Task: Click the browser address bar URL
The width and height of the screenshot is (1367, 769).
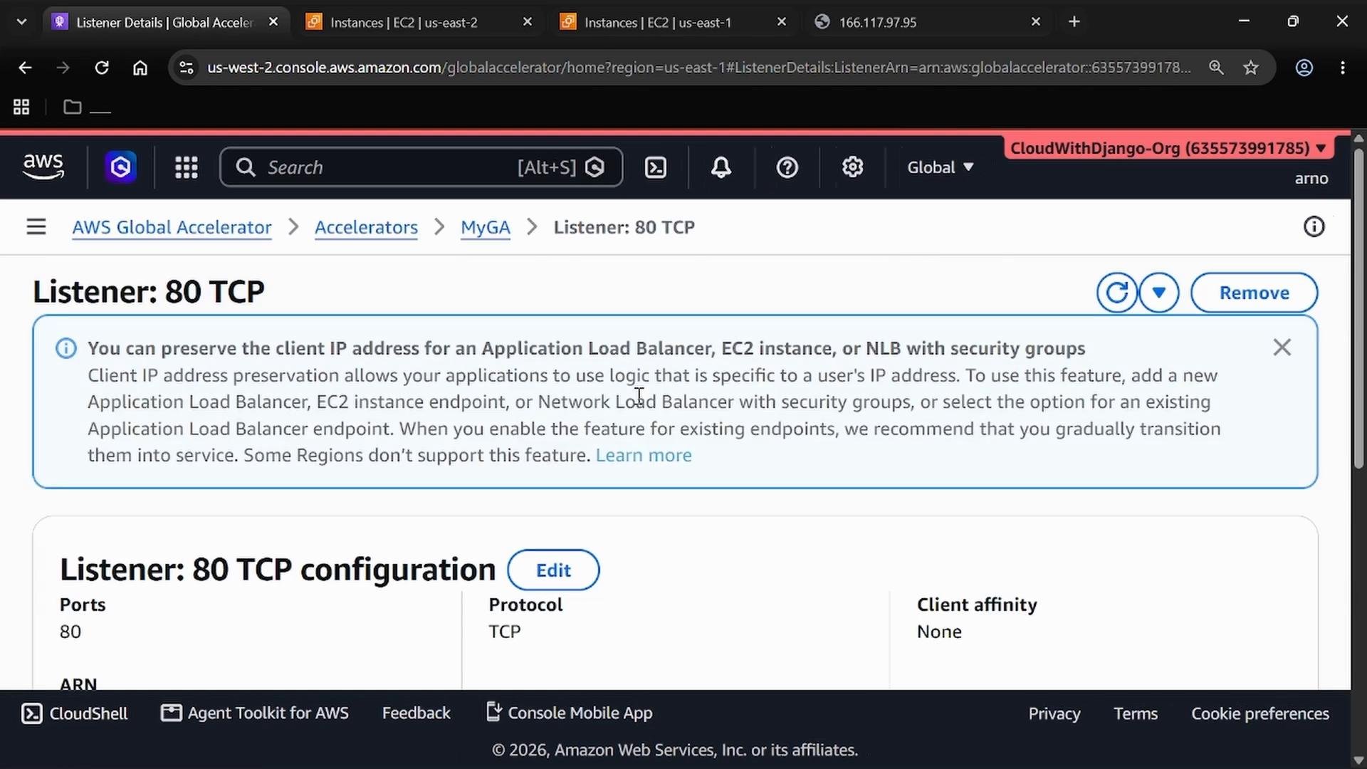Action: [698, 68]
